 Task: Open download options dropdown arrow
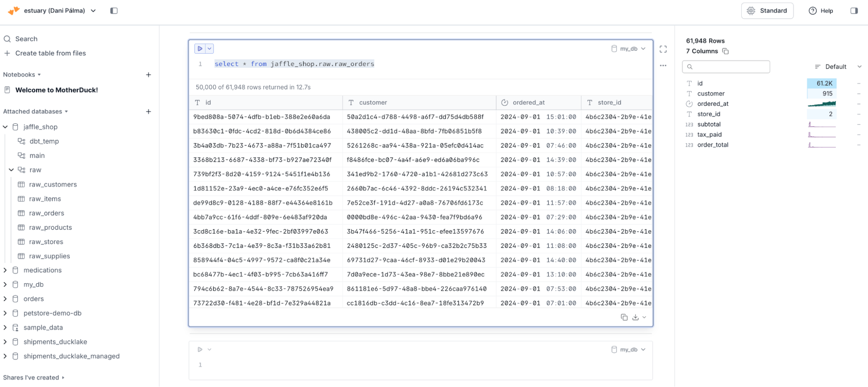644,317
